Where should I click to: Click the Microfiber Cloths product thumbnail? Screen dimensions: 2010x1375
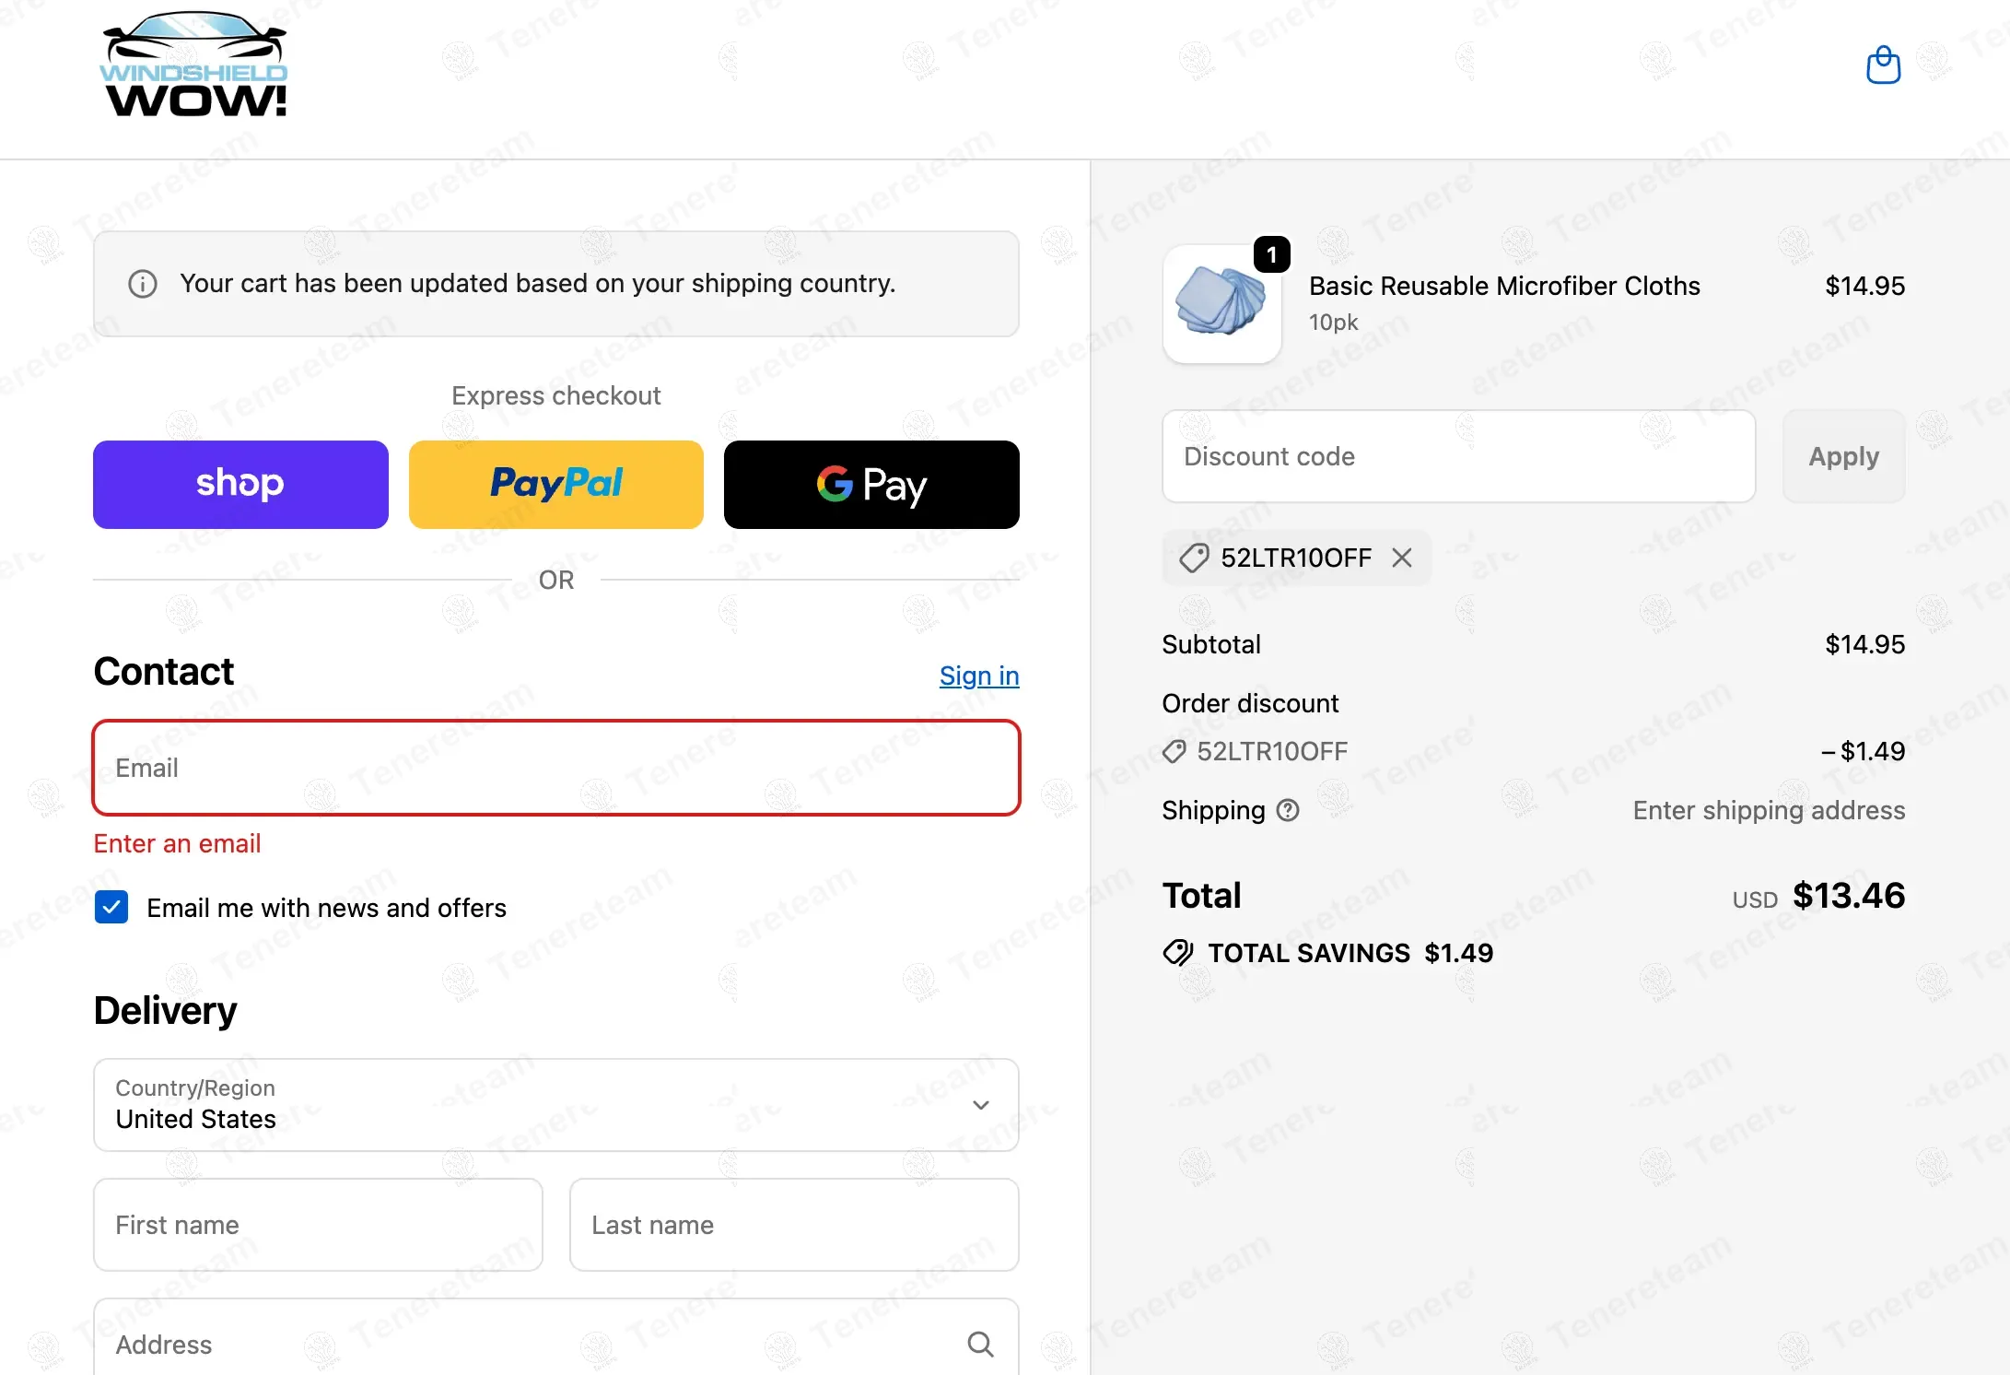click(1222, 303)
